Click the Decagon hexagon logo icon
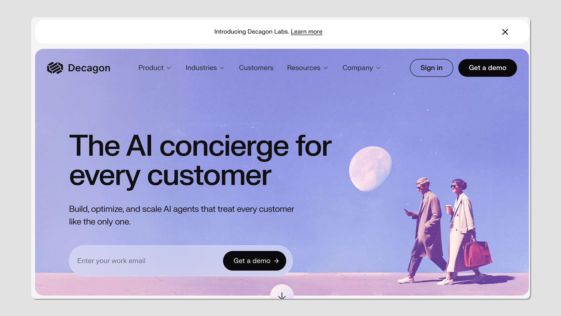Viewport: 561px width, 316px height. pyautogui.click(x=55, y=68)
